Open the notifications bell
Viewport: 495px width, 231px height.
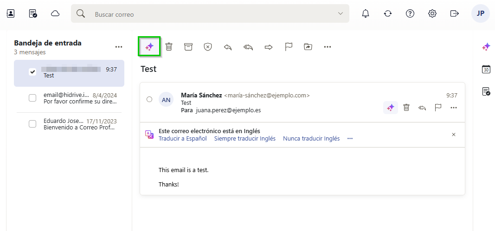[366, 13]
